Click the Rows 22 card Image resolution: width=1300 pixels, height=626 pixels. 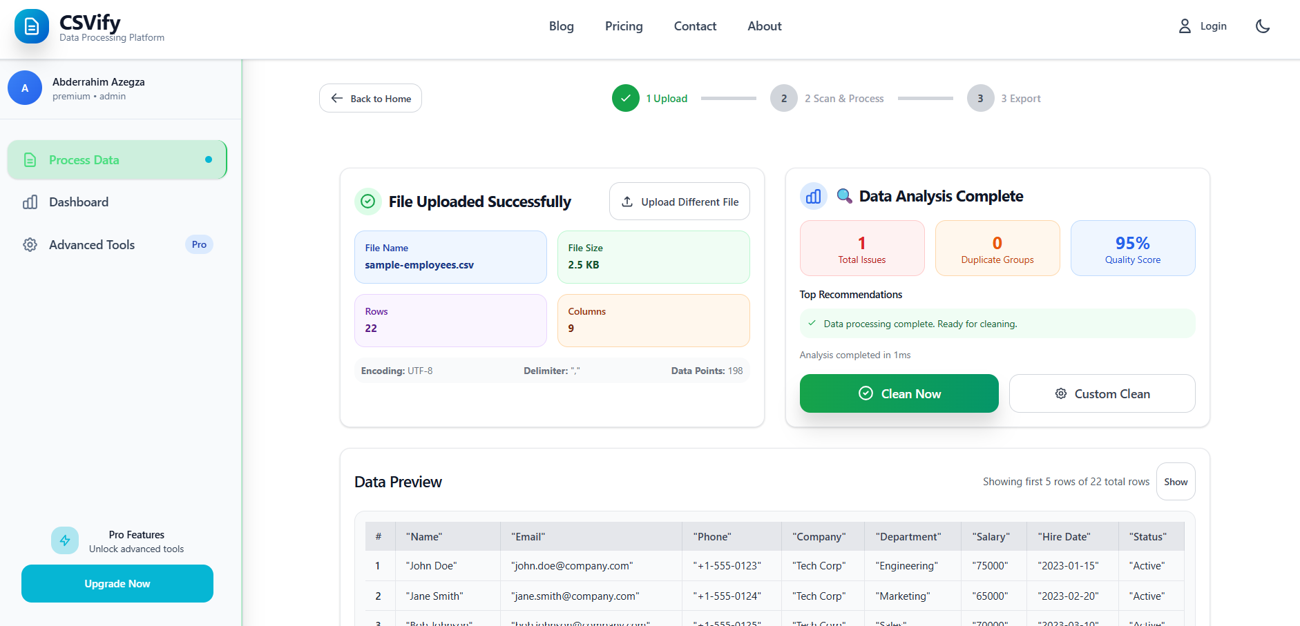pyautogui.click(x=450, y=320)
